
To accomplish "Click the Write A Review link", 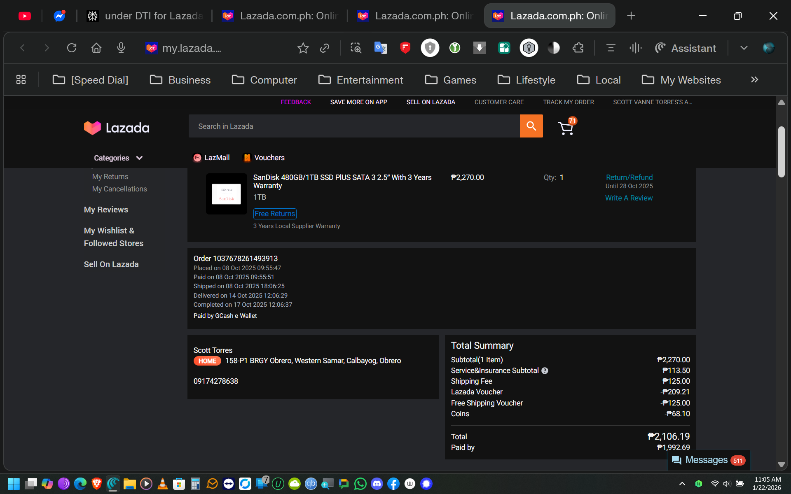I will click(629, 198).
